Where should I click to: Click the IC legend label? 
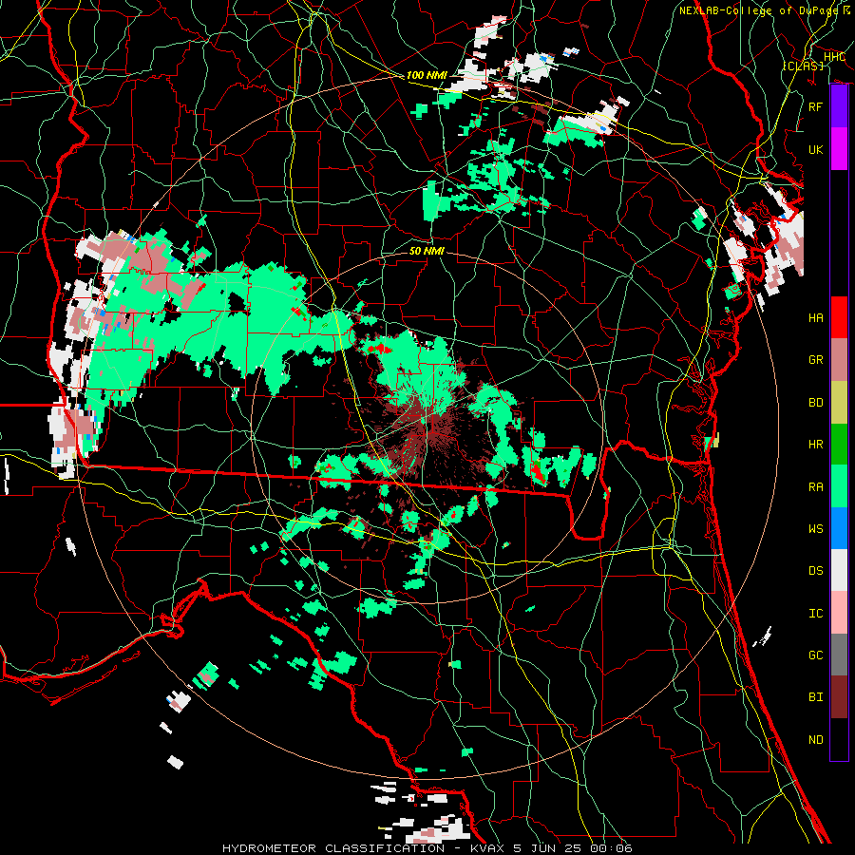coord(815,614)
